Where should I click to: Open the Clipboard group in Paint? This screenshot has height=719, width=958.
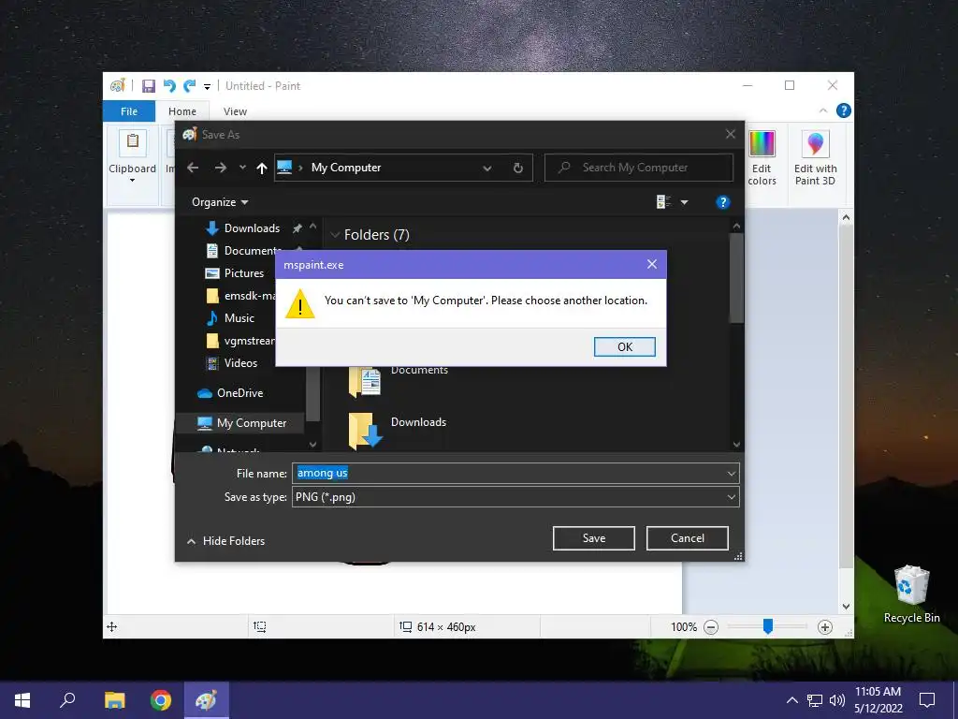pyautogui.click(x=132, y=157)
